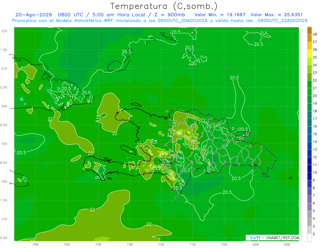Click the "68W" longitude axis label

point(287,244)
